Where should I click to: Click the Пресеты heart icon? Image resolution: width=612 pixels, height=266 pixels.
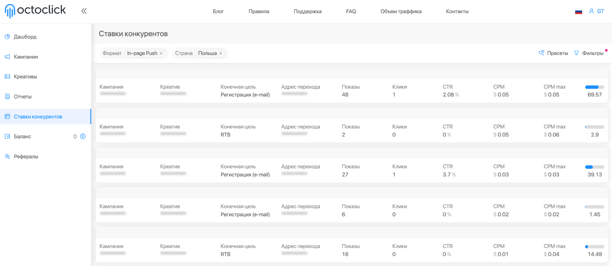[x=541, y=53]
